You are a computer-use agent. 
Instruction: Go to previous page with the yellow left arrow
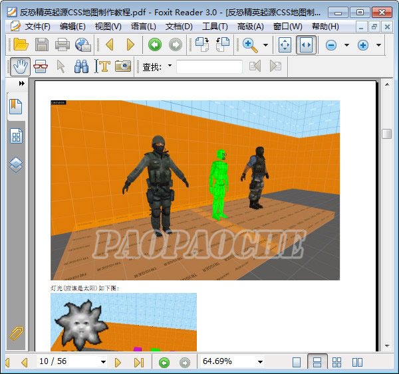pos(110,45)
